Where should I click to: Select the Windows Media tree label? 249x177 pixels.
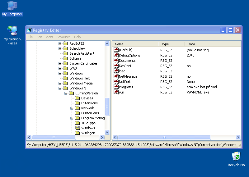click(81, 83)
